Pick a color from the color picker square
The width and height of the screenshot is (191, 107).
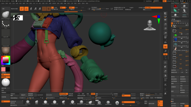(6, 61)
